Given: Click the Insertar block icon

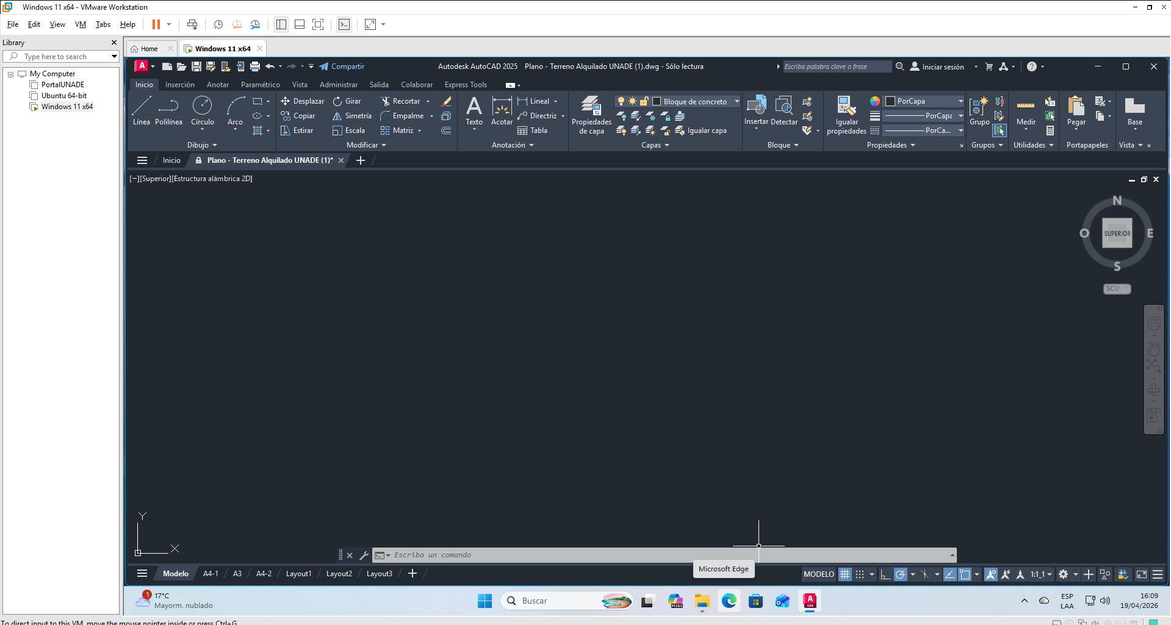Looking at the screenshot, I should 756,110.
